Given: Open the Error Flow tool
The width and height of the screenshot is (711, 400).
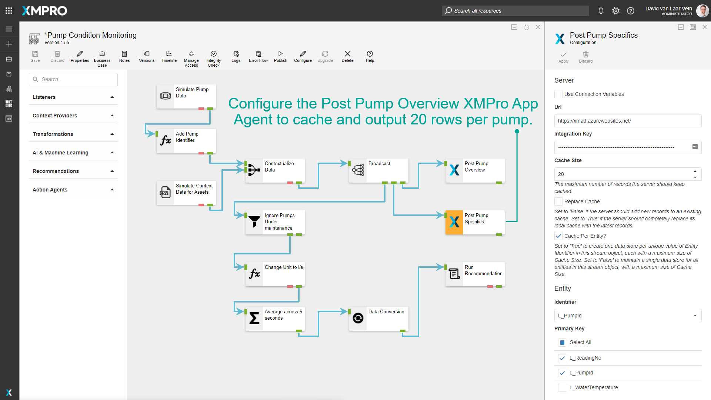Looking at the screenshot, I should [258, 57].
